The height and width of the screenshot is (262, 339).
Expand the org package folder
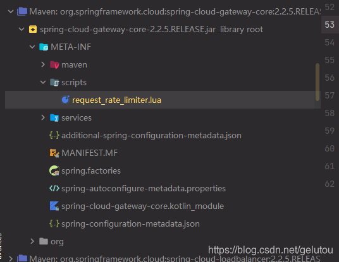[x=32, y=241]
